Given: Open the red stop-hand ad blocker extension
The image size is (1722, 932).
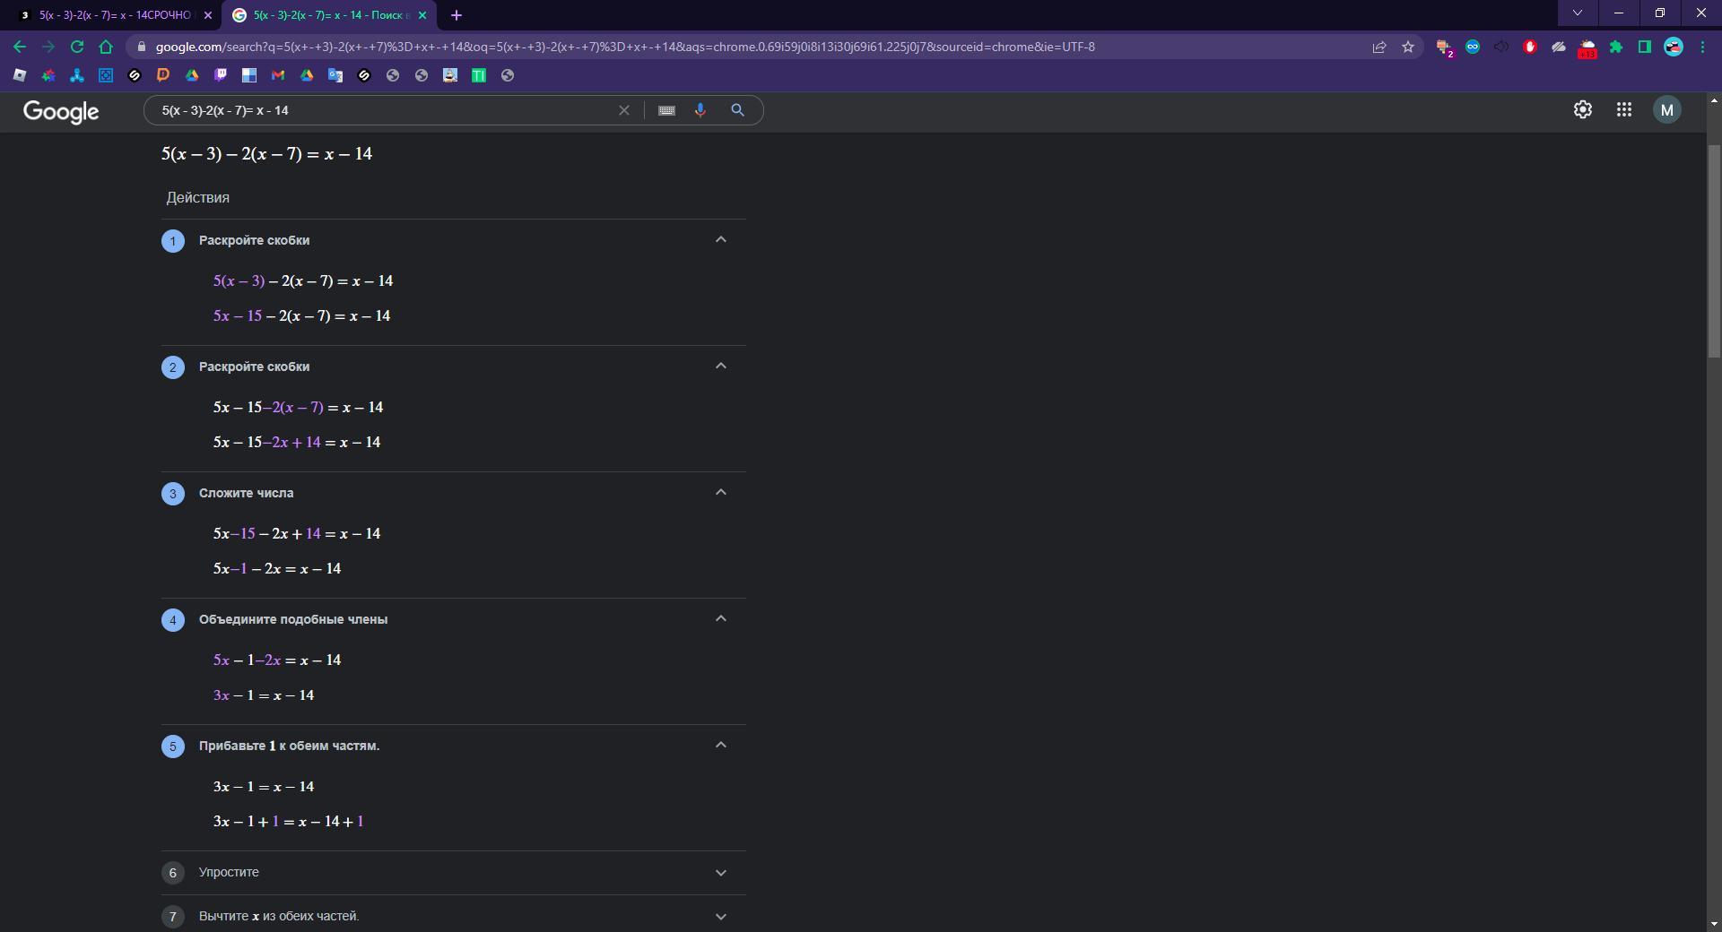Looking at the screenshot, I should coord(1530,47).
